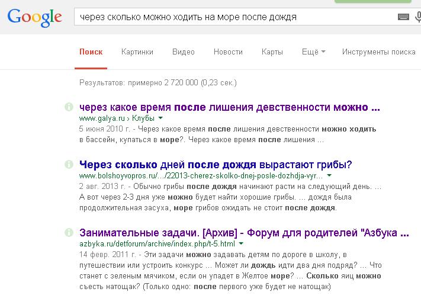Click info icon beside bolshoyvopros.ru result
The image size is (421, 295).
[69, 164]
